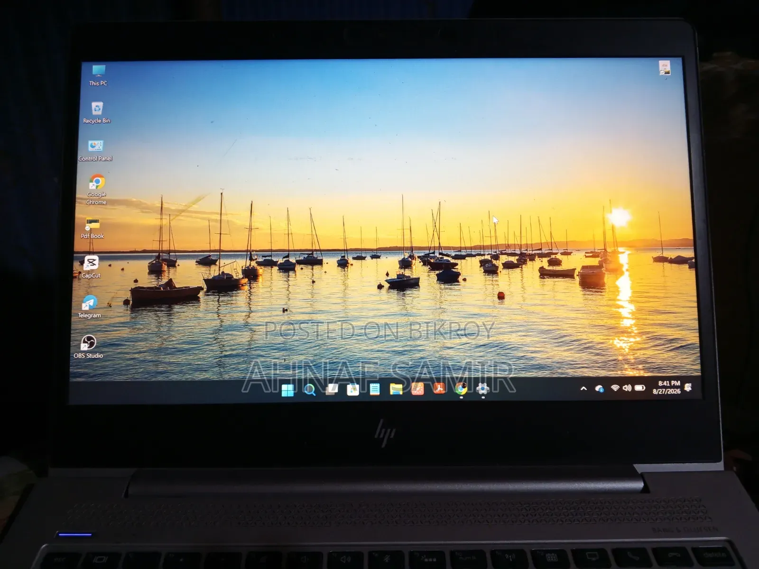Click the OneDrive cloud tray icon
The height and width of the screenshot is (569, 759).
[600, 389]
